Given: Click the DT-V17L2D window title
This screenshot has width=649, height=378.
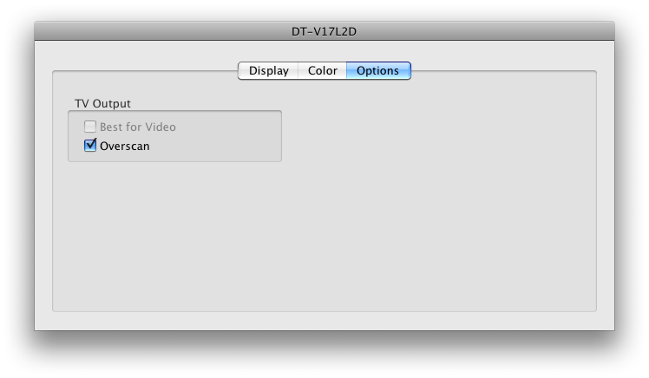Looking at the screenshot, I should (324, 31).
